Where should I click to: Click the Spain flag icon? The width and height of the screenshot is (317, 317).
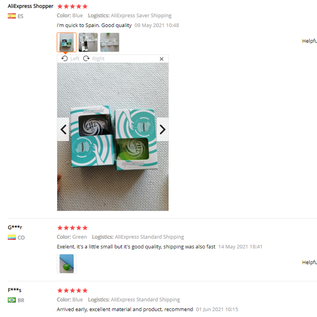[12, 16]
